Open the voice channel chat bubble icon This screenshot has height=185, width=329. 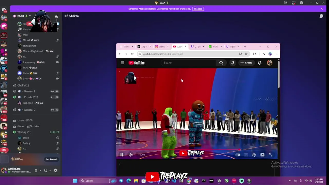click(321, 16)
